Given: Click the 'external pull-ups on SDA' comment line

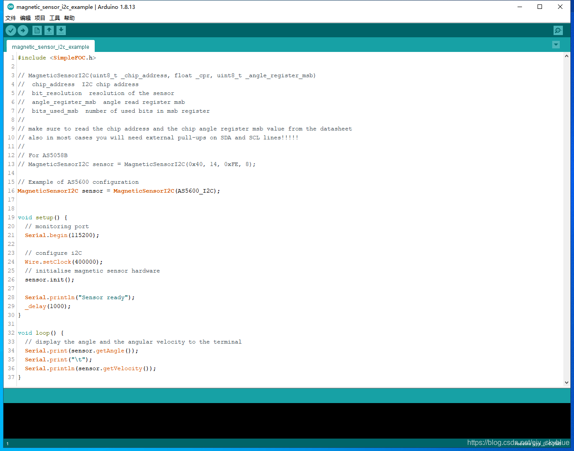Looking at the screenshot, I should point(158,138).
